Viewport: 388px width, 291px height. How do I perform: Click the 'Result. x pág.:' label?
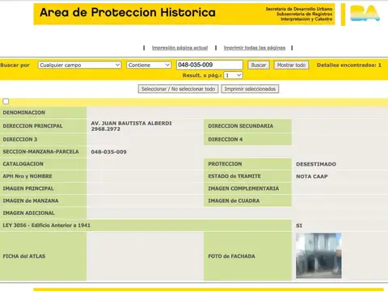click(202, 75)
